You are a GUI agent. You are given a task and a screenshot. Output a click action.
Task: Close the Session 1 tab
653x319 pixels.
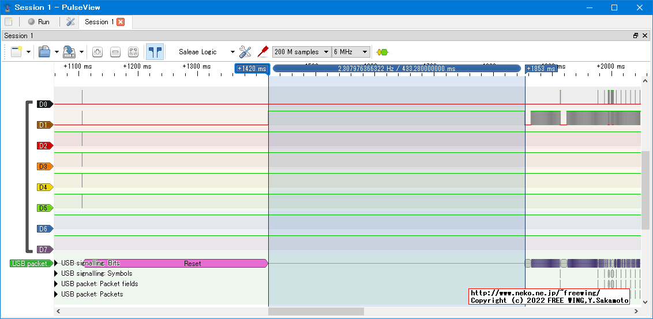121,22
